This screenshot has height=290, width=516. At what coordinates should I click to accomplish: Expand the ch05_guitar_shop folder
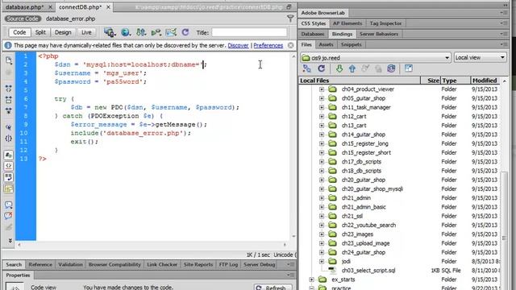(322, 98)
